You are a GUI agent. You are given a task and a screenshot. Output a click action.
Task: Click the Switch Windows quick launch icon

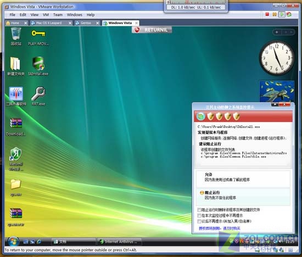(32, 242)
